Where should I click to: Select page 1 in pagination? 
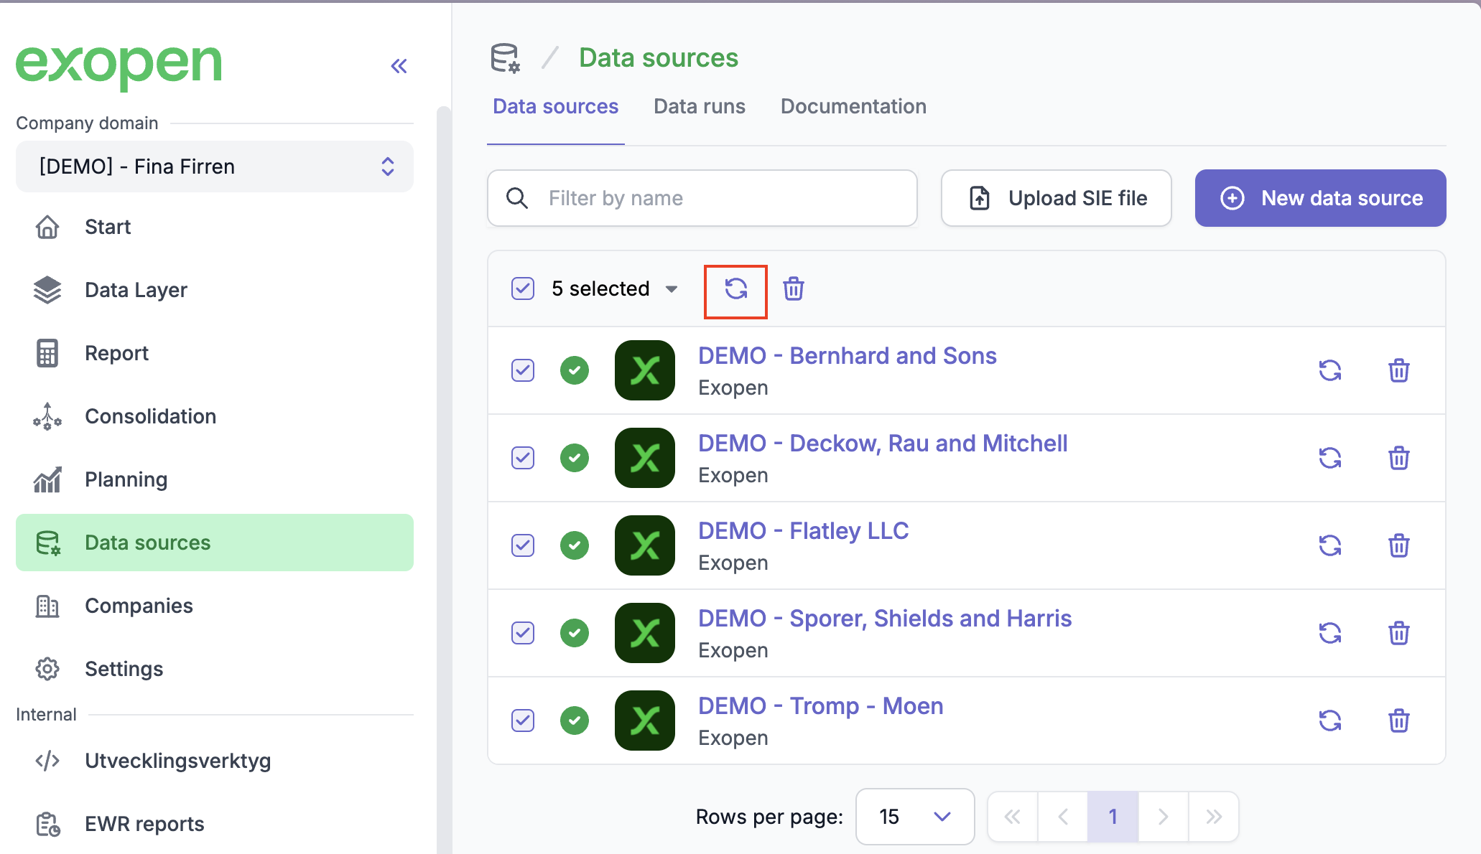point(1113,817)
